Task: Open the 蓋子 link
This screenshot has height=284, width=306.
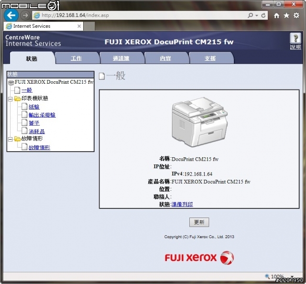Action: click(x=34, y=123)
